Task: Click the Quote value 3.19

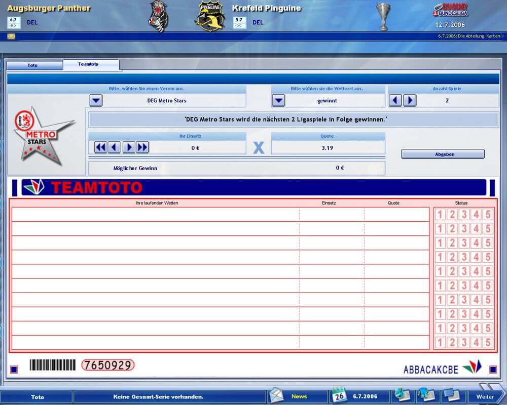Action: (x=327, y=148)
